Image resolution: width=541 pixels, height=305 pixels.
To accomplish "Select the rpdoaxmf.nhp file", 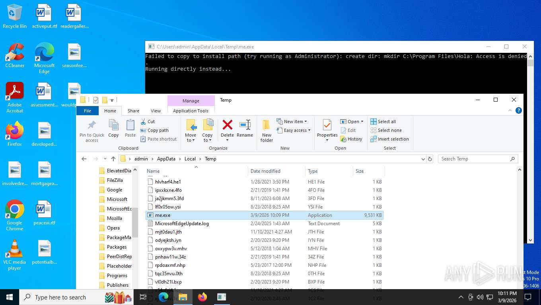I will [x=265, y=265].
